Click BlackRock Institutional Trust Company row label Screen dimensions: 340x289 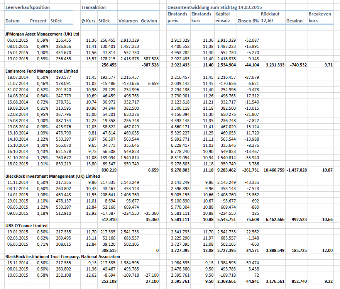(x=63, y=257)
